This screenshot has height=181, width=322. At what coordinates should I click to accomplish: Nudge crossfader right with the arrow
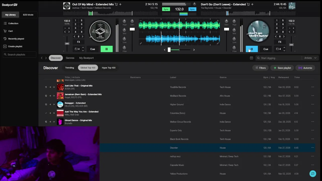pos(194,50)
